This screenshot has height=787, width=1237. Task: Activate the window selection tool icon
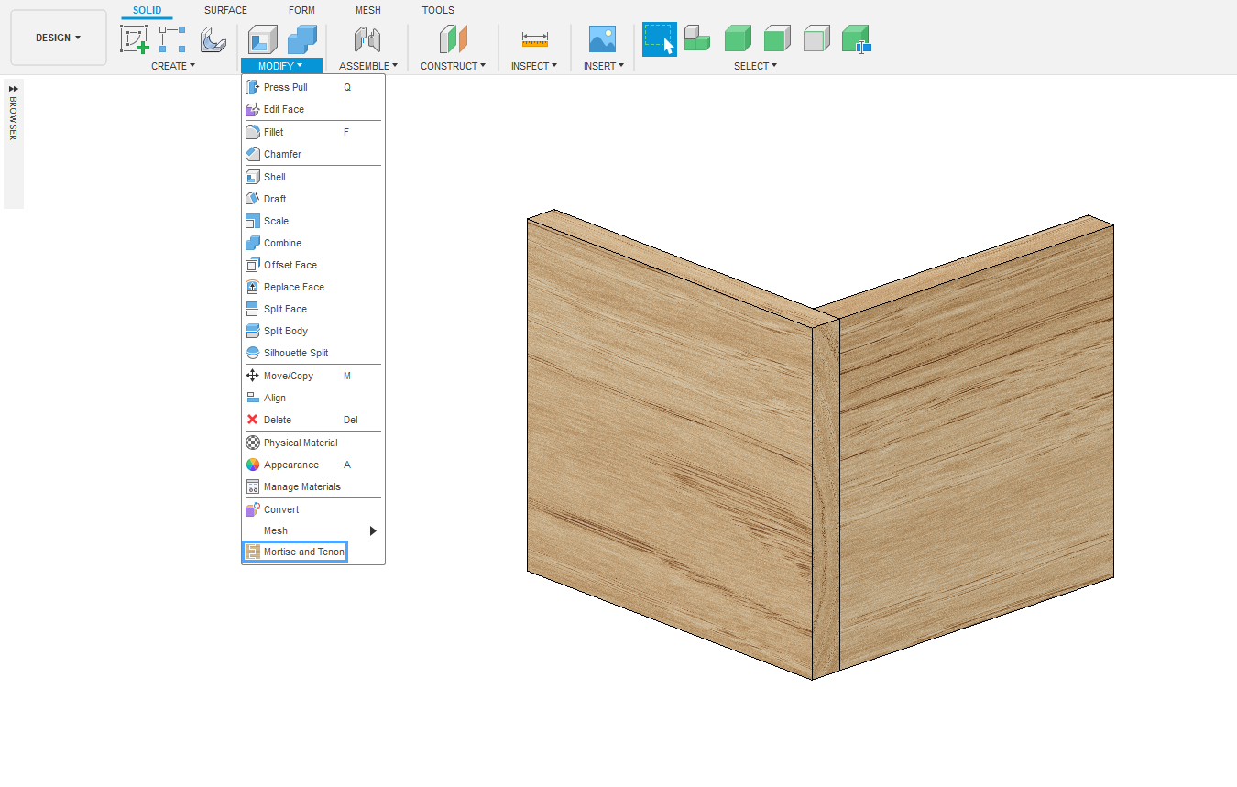(x=659, y=39)
